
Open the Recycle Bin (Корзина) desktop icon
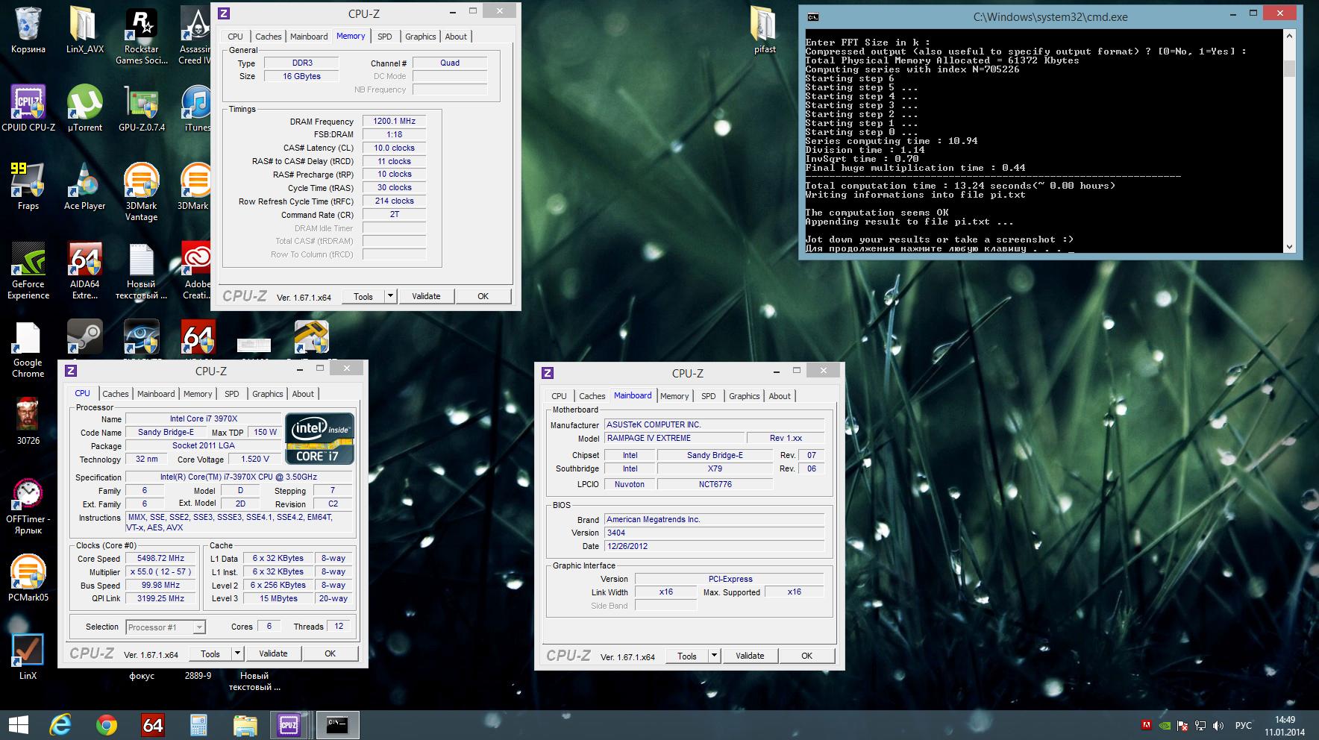28,30
